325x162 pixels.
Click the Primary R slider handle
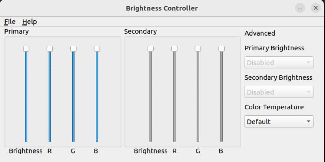point(50,49)
